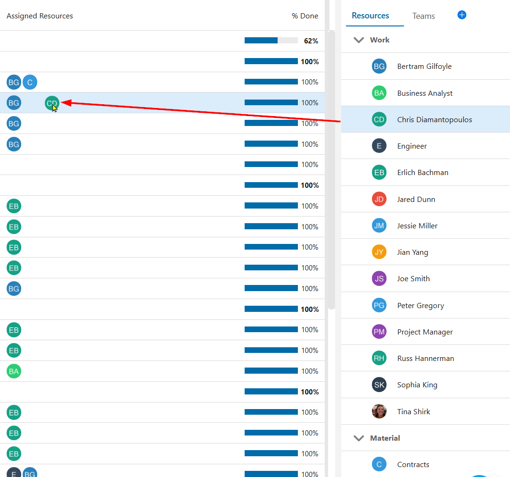Viewport: 510px width, 477px height.
Task: Click the 62% progress bar
Action: [x=271, y=41]
